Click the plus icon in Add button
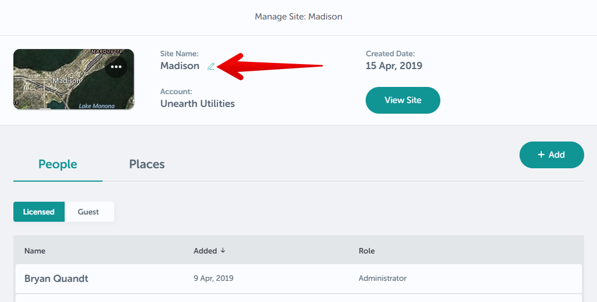597x302 pixels. pos(541,154)
